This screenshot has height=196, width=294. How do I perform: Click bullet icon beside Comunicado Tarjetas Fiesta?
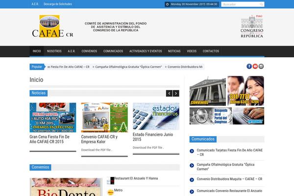click(192, 151)
